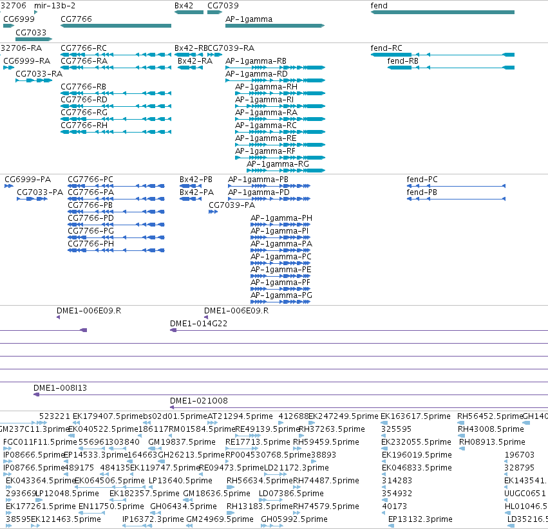548x529 pixels.
Task: Select the fend-RB transcript
Action: click(x=402, y=61)
